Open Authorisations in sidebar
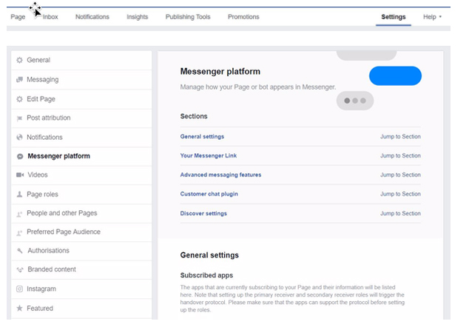466x327 pixels. (81, 251)
